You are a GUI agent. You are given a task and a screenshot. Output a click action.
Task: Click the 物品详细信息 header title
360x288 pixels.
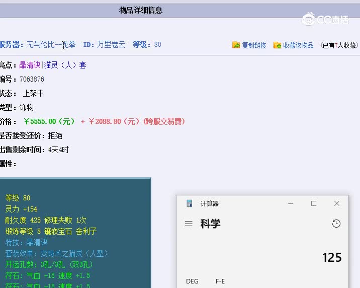click(x=141, y=11)
